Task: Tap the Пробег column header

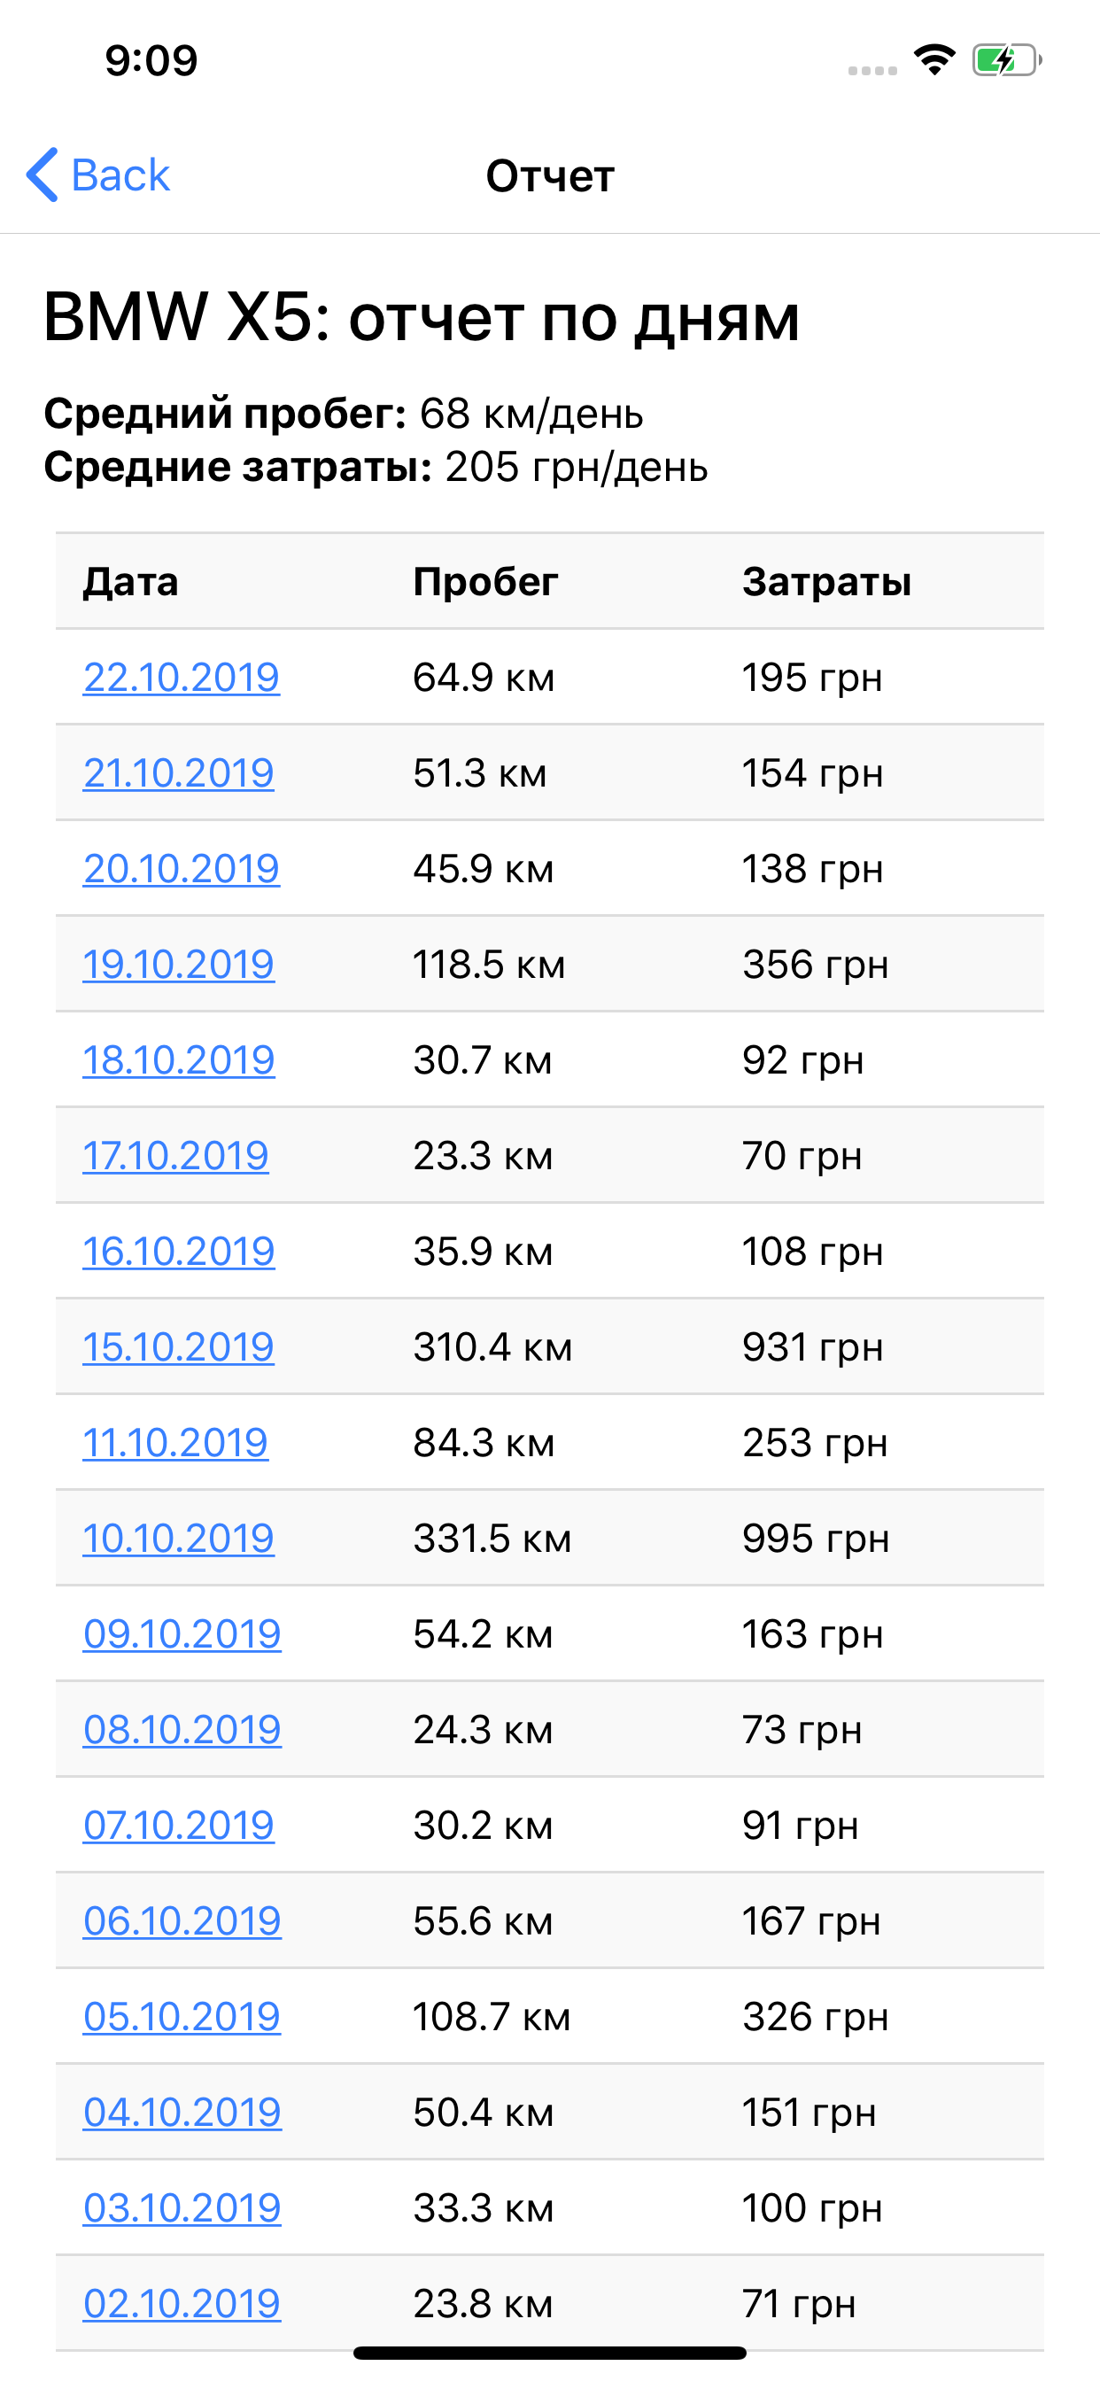Action: [485, 582]
